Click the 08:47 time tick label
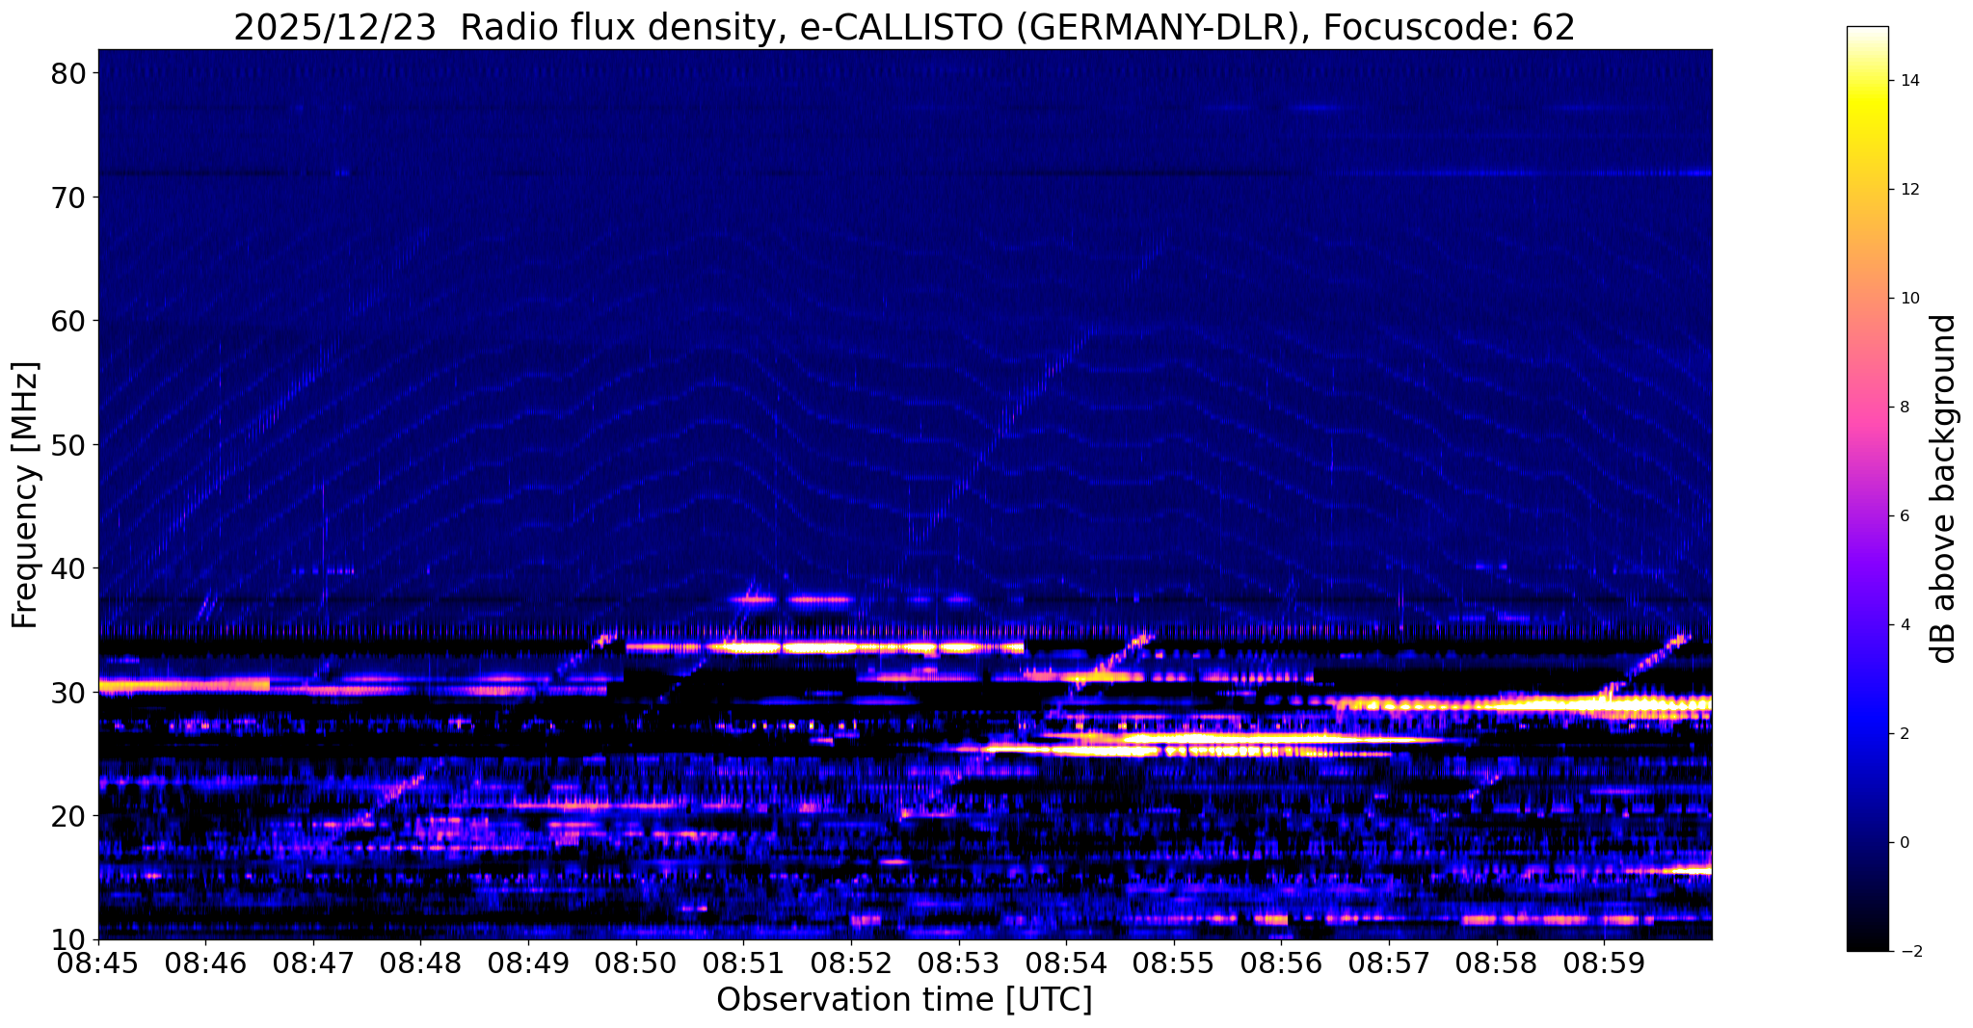Screen dimensions: 1973x1028 coord(313,962)
